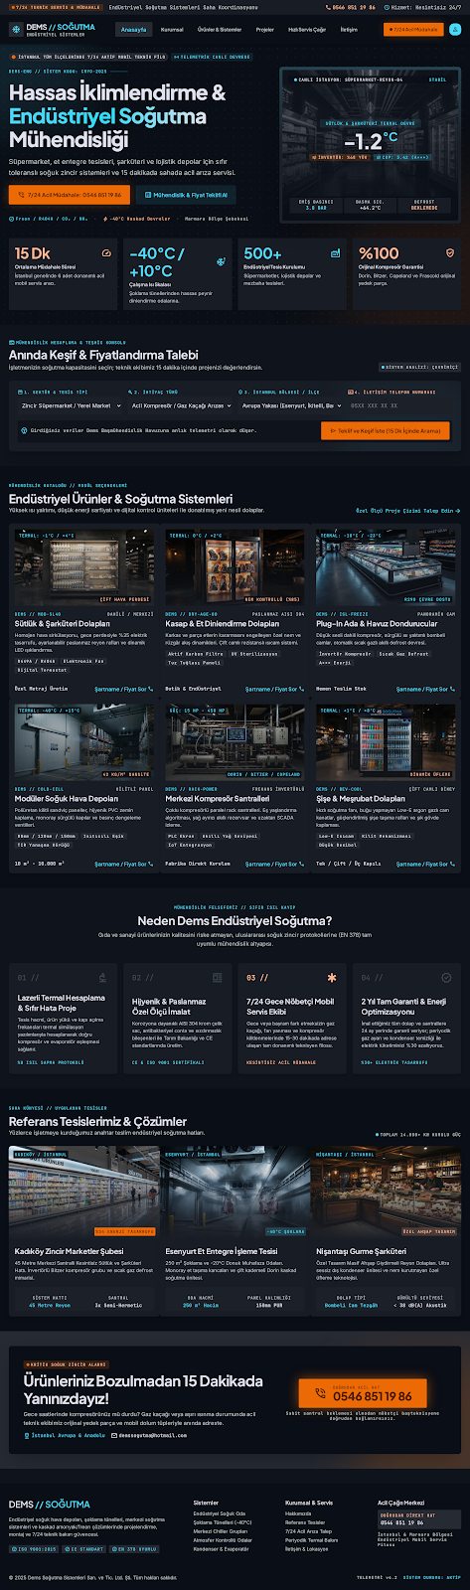470x1590 pixels.
Task: Open the user account icon in header
Action: pyautogui.click(x=455, y=30)
